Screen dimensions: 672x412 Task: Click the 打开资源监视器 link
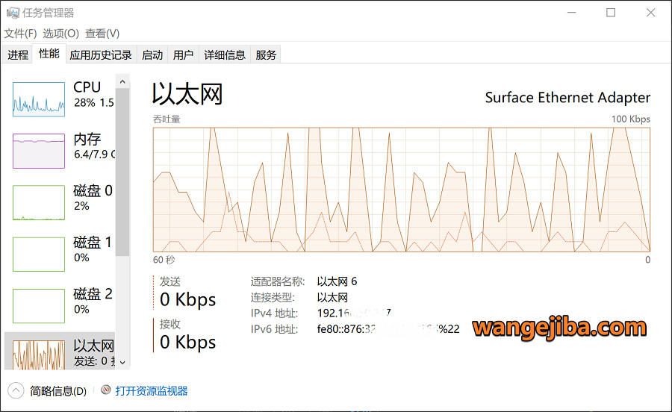click(152, 390)
